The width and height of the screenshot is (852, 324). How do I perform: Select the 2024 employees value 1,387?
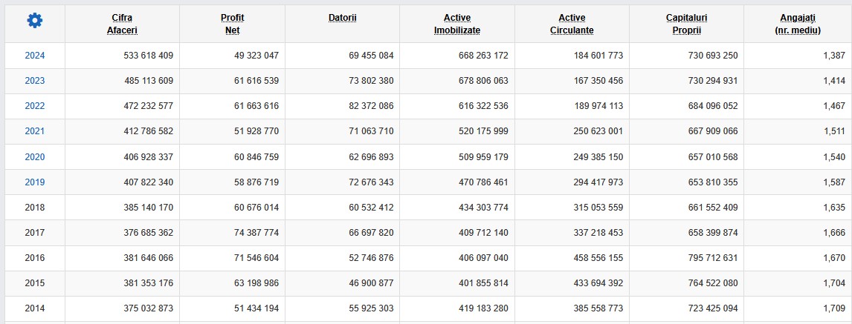(x=834, y=56)
